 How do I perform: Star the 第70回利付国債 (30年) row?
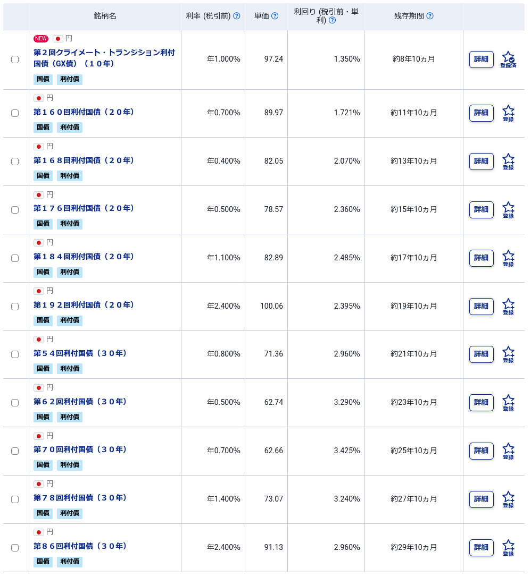click(x=508, y=451)
